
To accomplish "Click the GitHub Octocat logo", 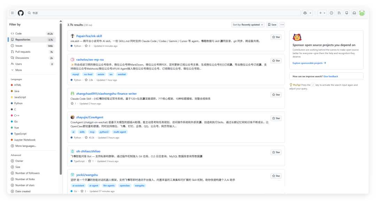I will tap(21, 13).
